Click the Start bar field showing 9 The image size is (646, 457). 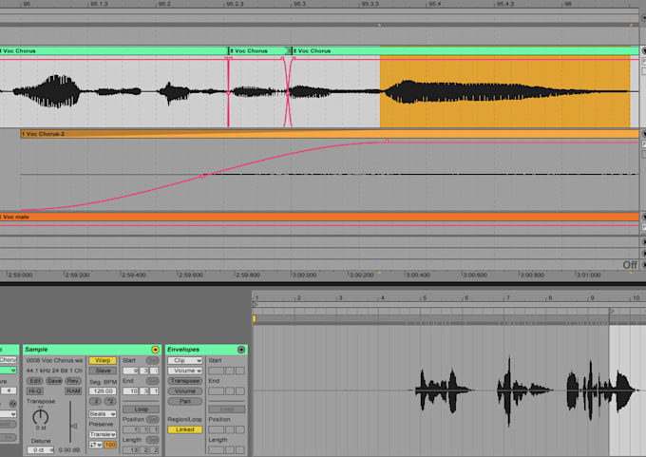(131, 371)
